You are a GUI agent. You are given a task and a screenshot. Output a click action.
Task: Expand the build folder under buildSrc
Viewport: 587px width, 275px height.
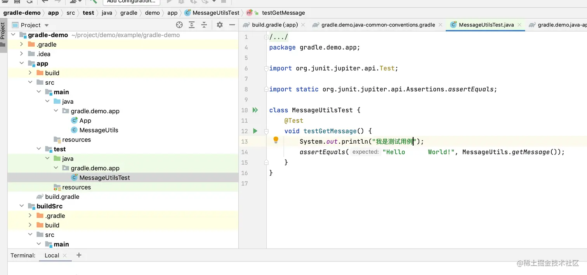click(x=30, y=225)
